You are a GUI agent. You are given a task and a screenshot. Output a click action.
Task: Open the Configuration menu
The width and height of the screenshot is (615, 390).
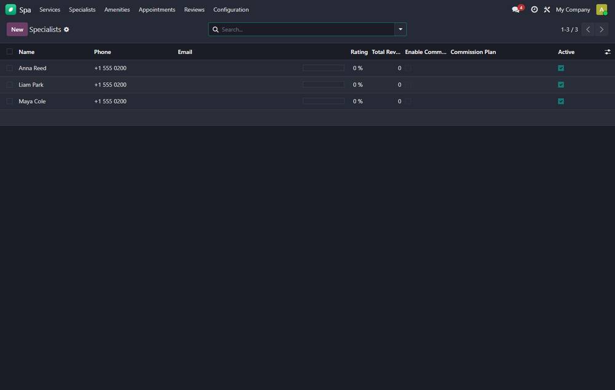231,9
